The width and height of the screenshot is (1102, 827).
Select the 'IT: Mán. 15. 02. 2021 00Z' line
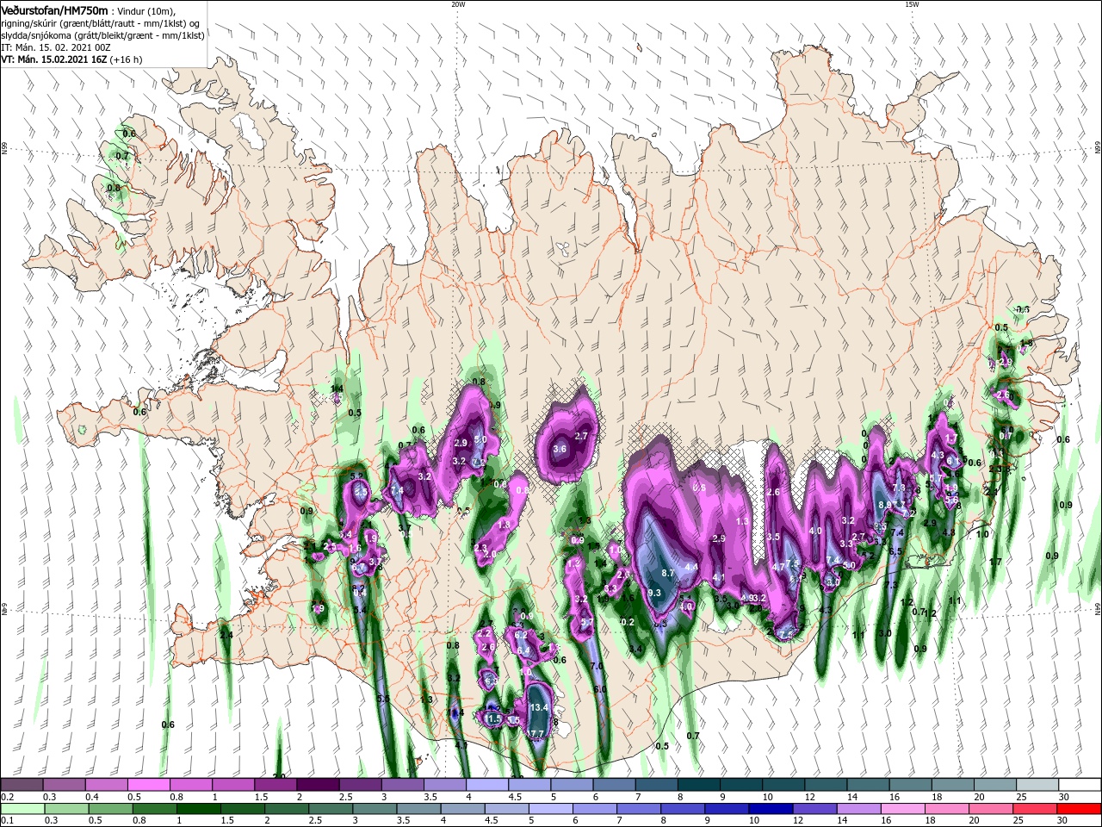tap(56, 47)
